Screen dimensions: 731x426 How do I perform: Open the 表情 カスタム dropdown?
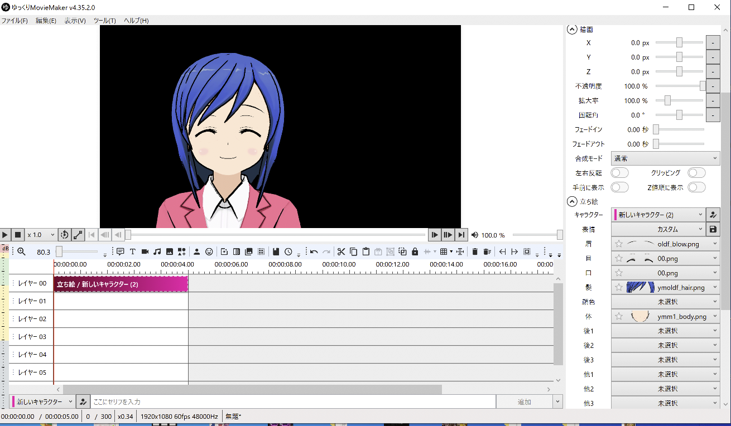[x=658, y=229]
